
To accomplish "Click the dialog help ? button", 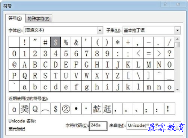I will tap(165, 4).
